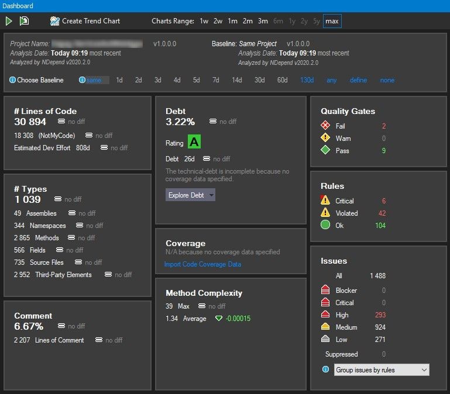
Task: Select the max charts range option
Action: coord(332,21)
